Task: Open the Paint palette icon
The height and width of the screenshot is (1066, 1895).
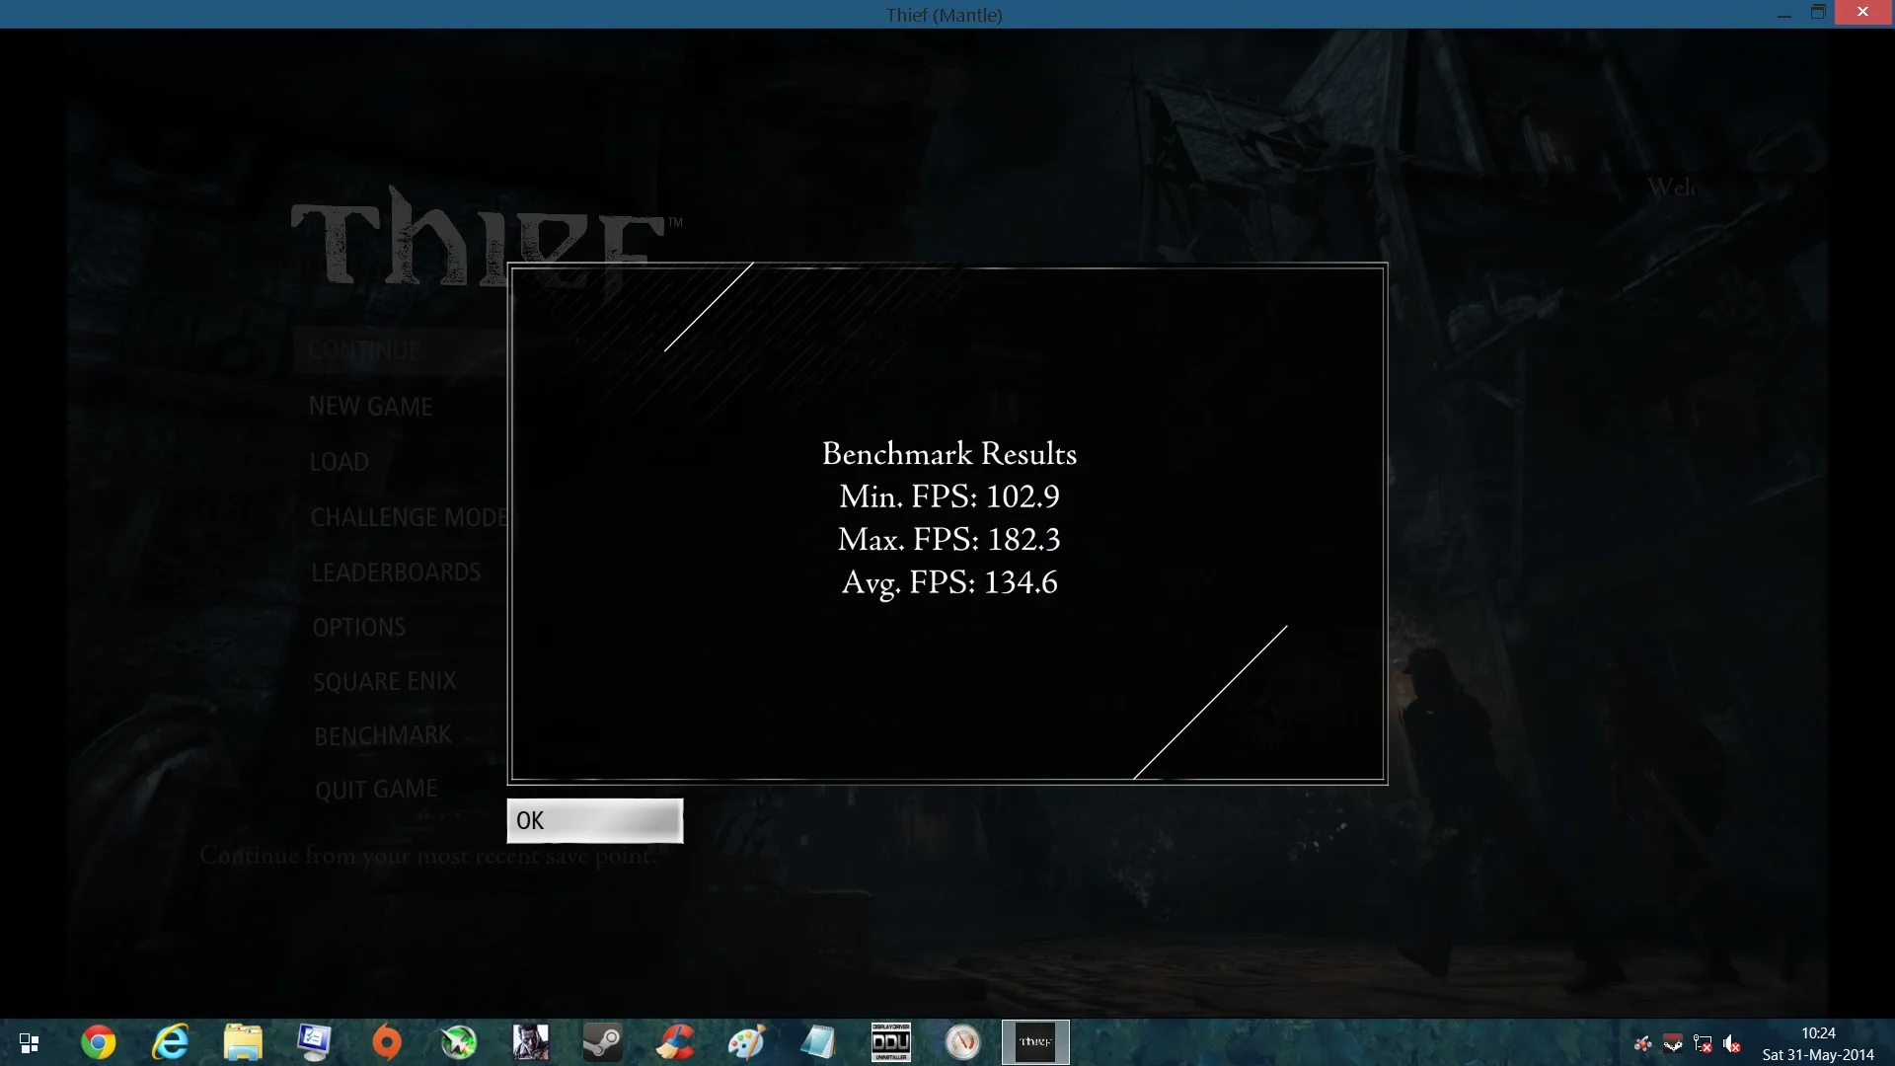Action: point(746,1042)
